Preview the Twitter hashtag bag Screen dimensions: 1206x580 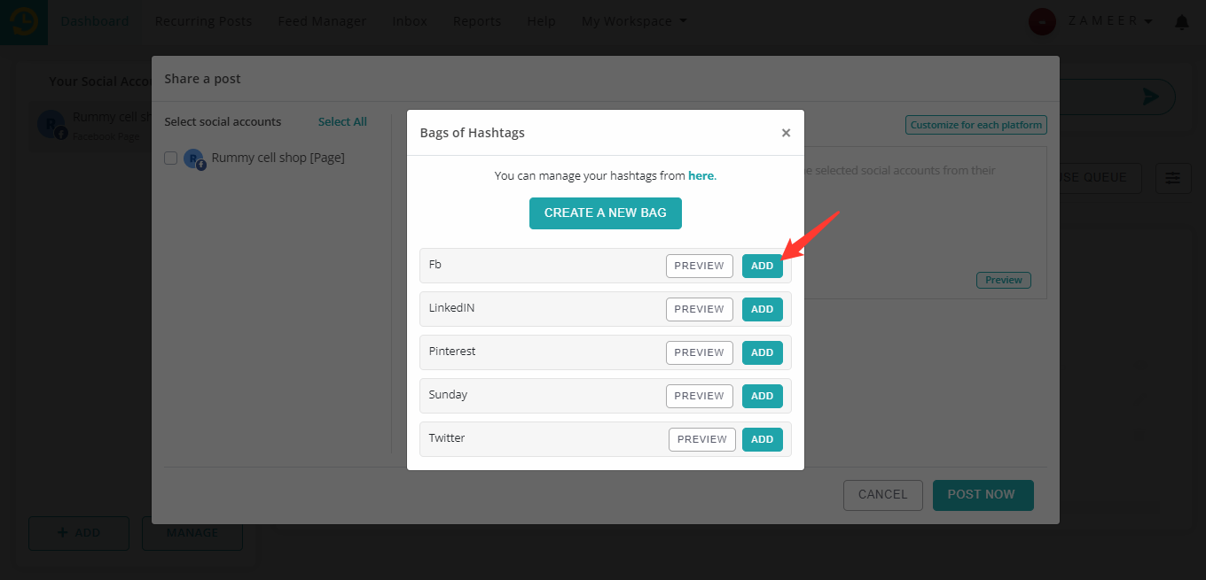(x=701, y=439)
